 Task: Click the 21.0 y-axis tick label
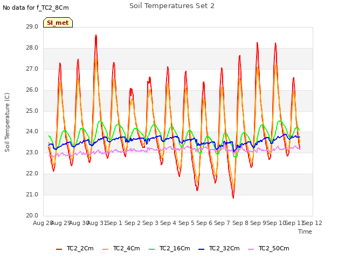32,194
